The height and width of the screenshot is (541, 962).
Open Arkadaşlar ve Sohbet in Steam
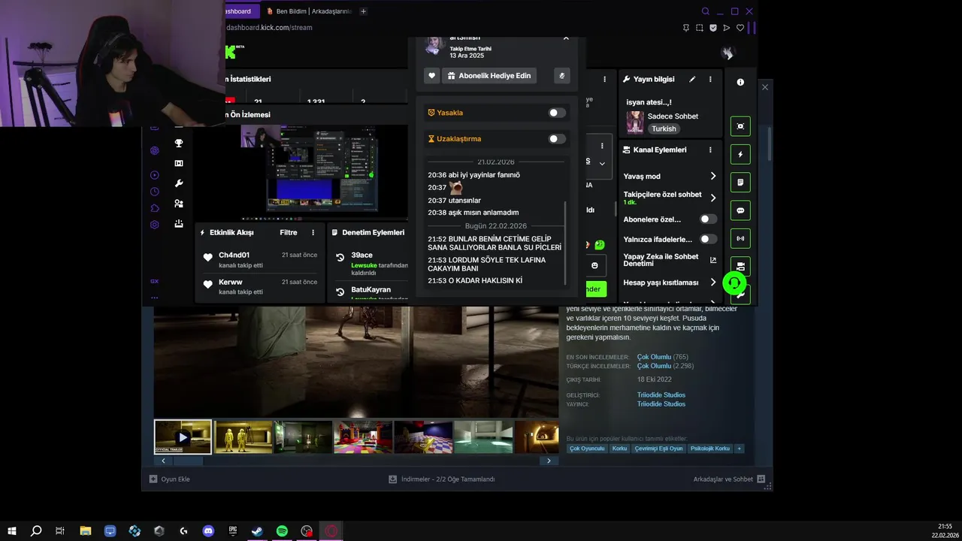pyautogui.click(x=729, y=479)
